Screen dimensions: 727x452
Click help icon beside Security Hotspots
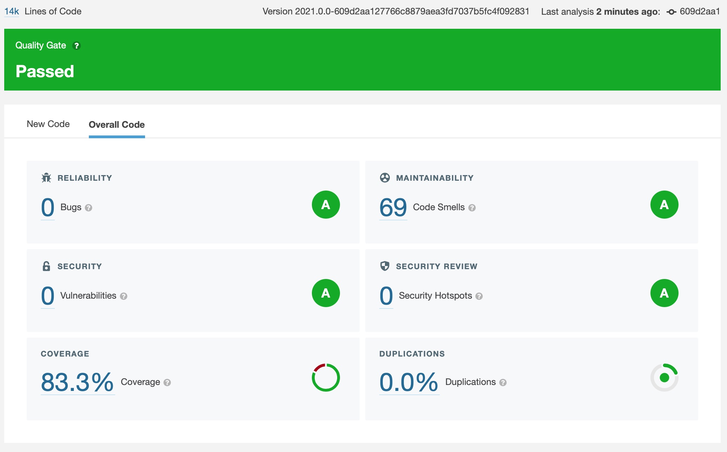pos(479,296)
